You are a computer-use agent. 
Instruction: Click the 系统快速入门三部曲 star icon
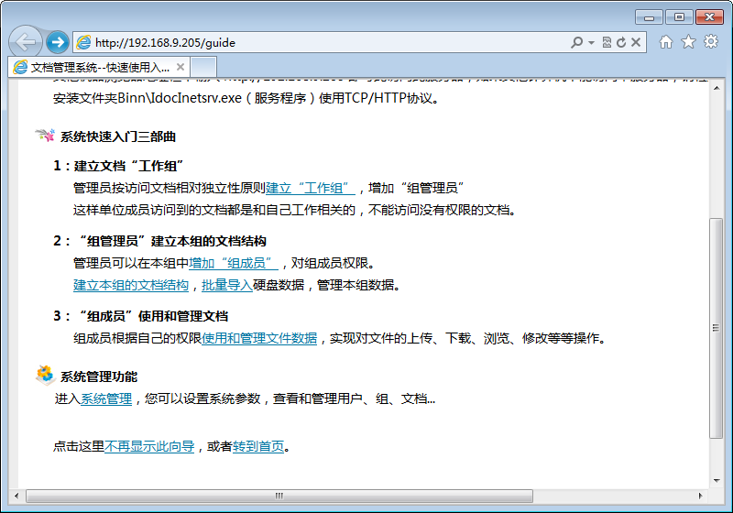pos(45,136)
